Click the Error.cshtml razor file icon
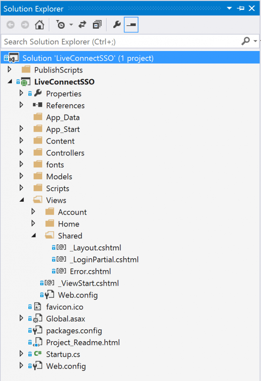Viewport: 261px width, 381px height. click(62, 271)
